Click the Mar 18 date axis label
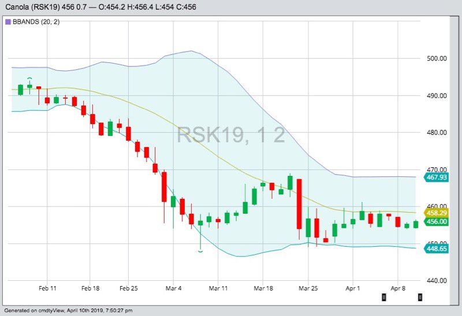 (263, 288)
